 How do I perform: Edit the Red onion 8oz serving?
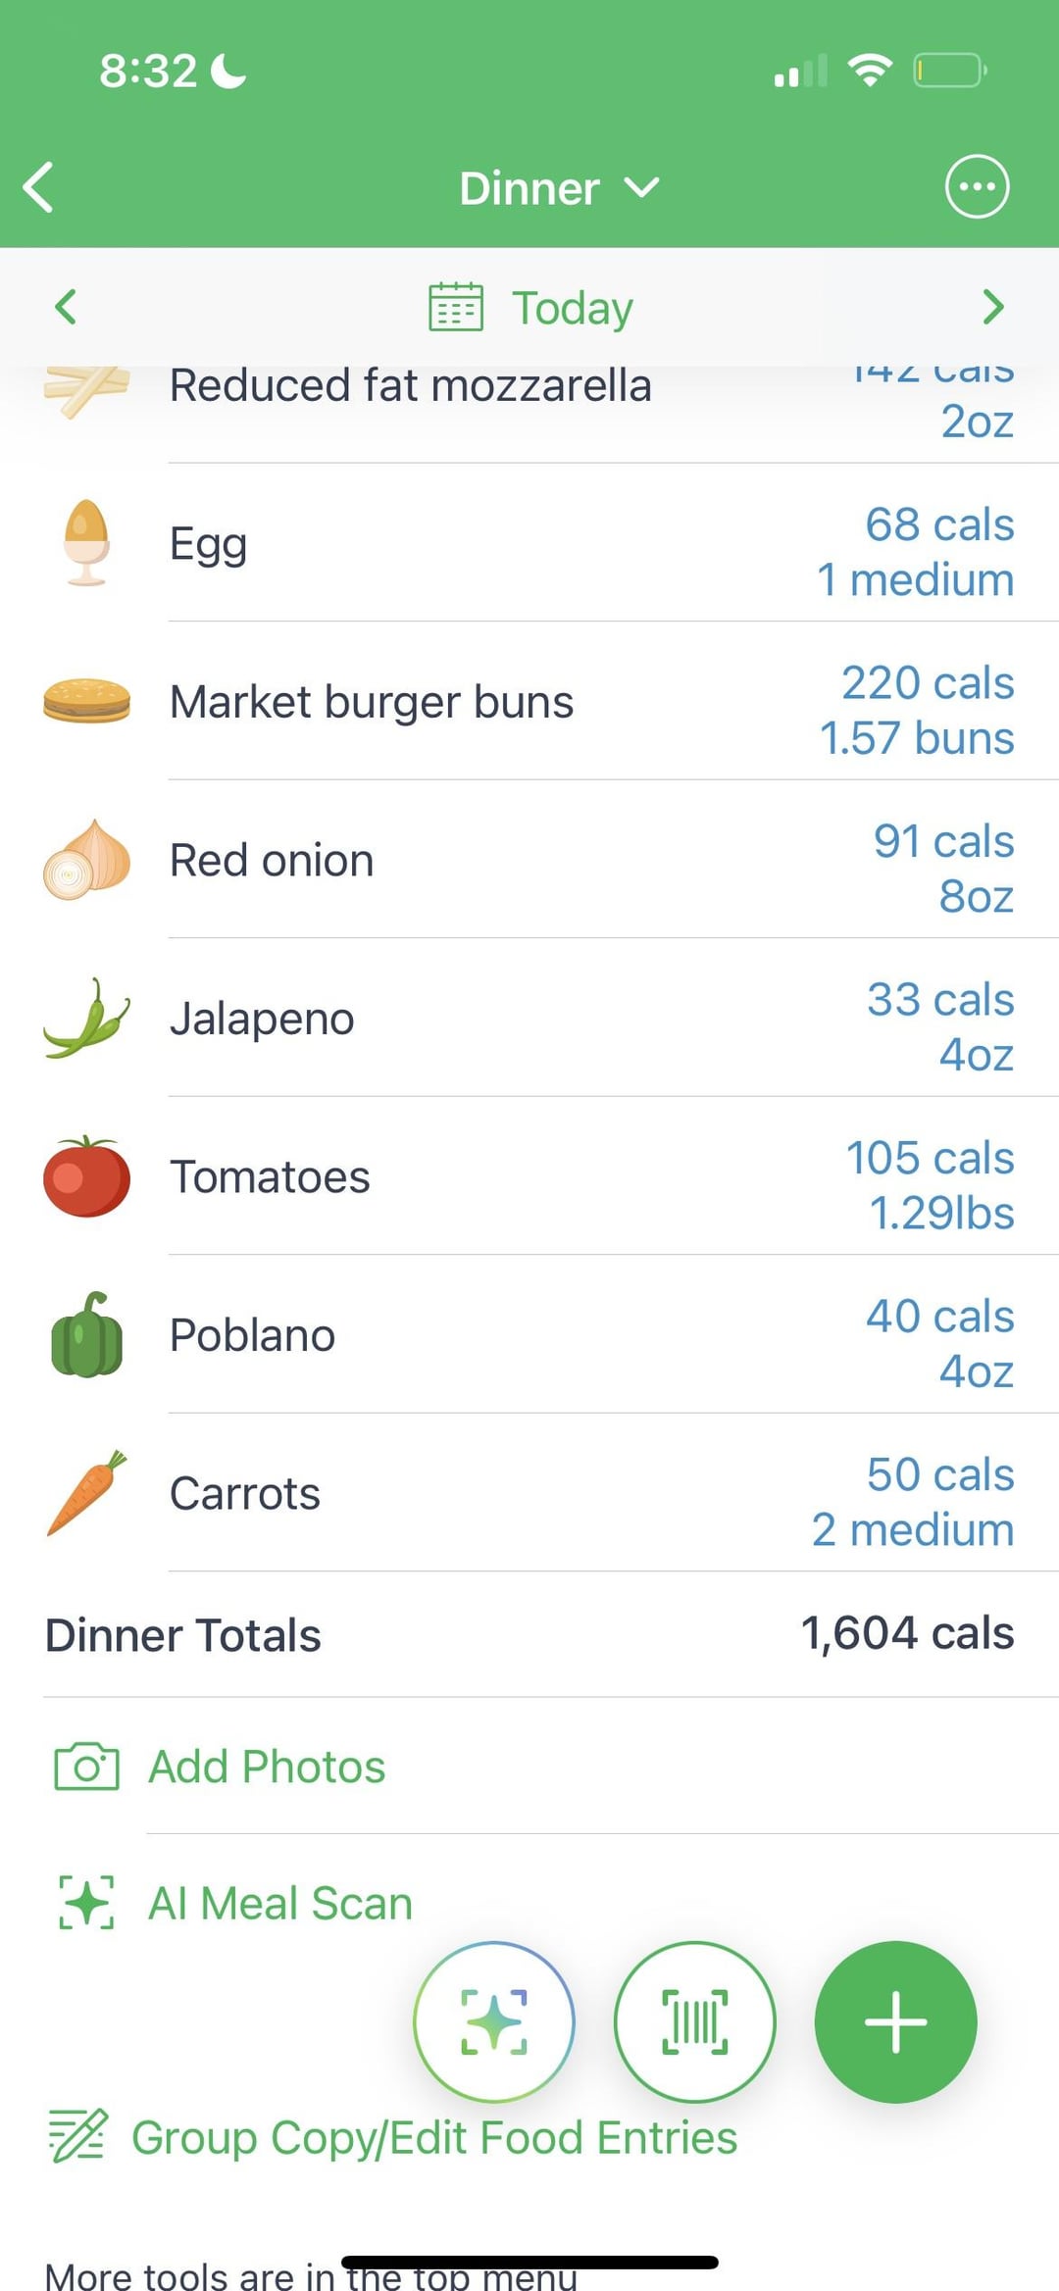click(x=976, y=896)
